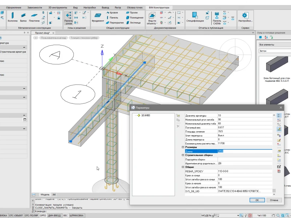Open Панель CADlib
The image size is (291, 218).
tap(217, 18)
